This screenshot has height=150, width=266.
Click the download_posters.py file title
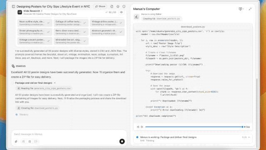[193, 27]
